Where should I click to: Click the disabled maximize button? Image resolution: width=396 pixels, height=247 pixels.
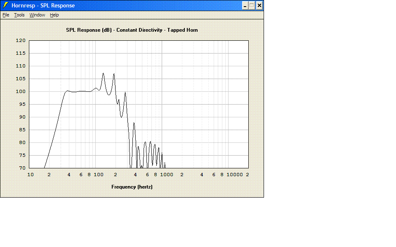pos(252,5)
